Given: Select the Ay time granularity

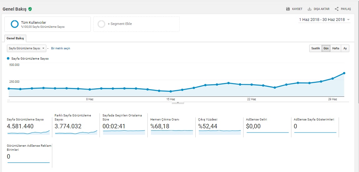Looking at the screenshot, I should (345, 48).
